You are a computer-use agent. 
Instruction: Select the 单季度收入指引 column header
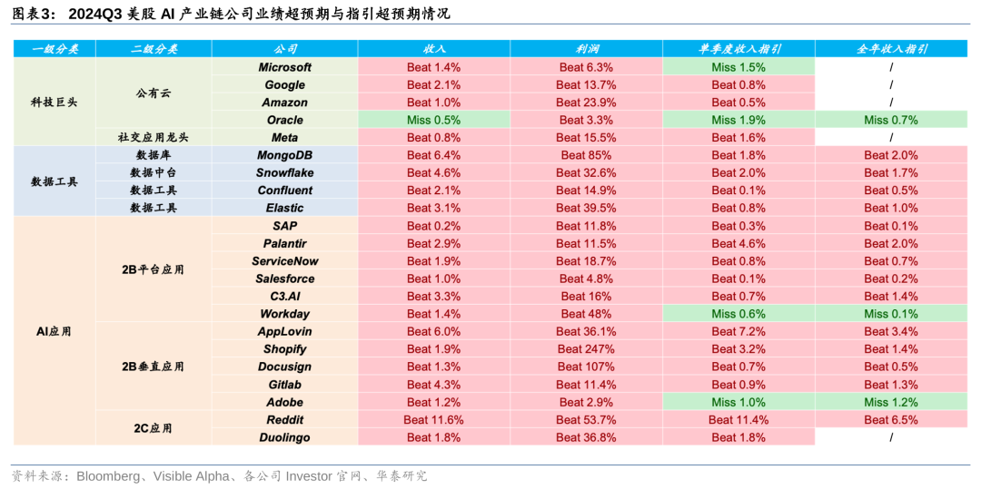point(738,49)
